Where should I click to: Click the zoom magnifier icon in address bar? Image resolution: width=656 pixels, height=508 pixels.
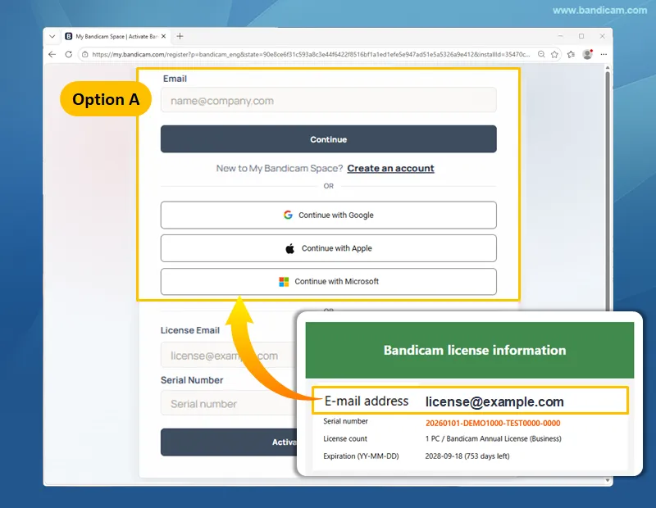[541, 54]
